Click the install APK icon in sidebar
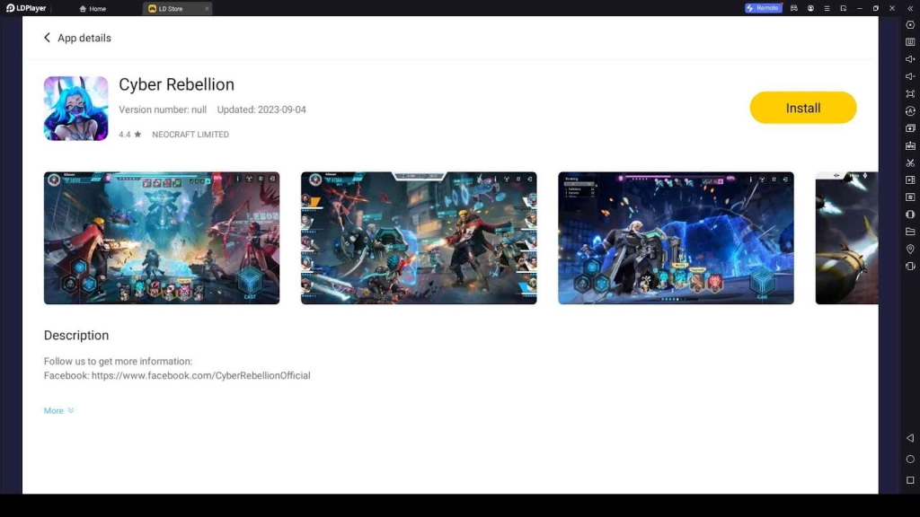920x517 pixels. point(910,145)
